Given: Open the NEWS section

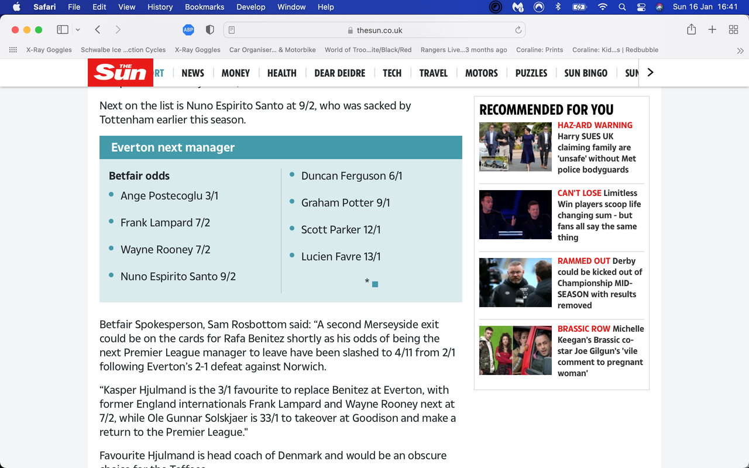Looking at the screenshot, I should 193,73.
